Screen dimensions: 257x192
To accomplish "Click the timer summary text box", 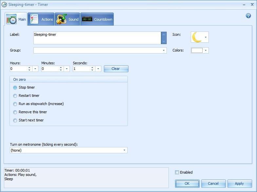I will click(87, 178).
